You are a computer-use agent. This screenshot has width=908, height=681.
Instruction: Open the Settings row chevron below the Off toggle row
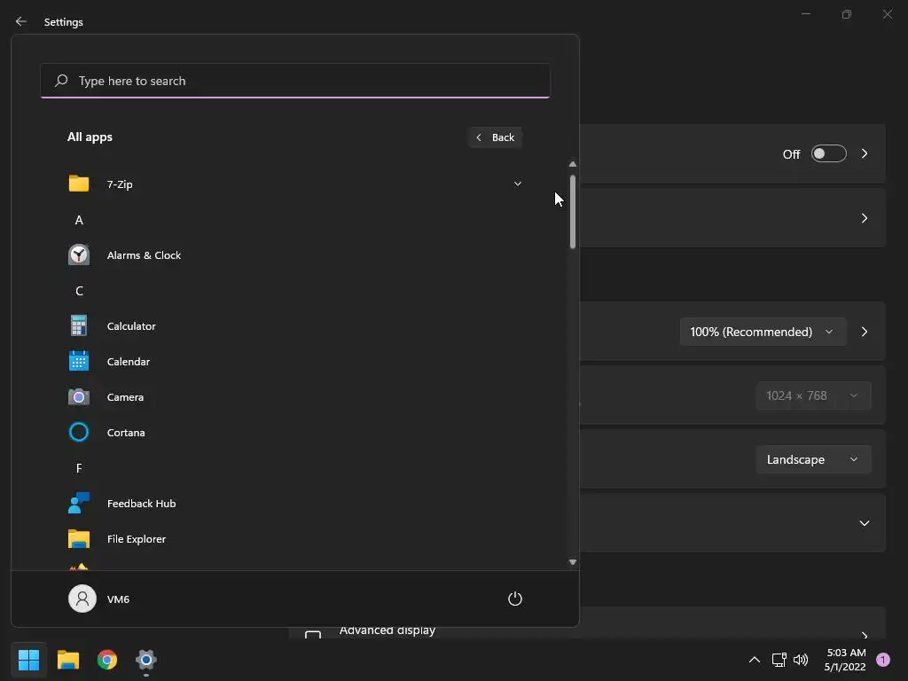[x=864, y=218]
